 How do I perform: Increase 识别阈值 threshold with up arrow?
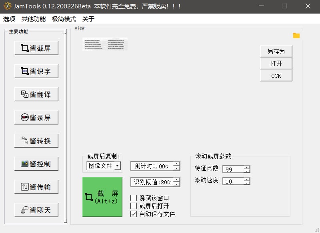tap(176, 180)
